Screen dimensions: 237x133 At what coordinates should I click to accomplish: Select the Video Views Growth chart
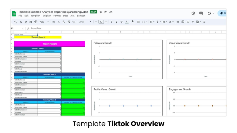(x=196, y=59)
